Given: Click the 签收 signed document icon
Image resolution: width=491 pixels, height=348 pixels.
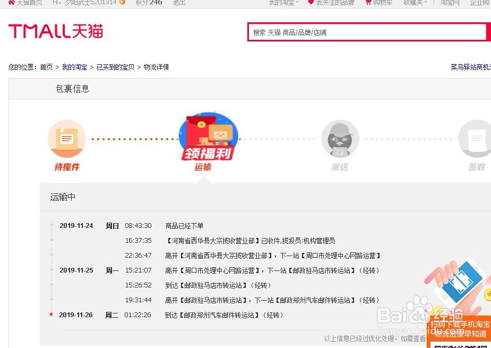Looking at the screenshot, I should point(476,139).
